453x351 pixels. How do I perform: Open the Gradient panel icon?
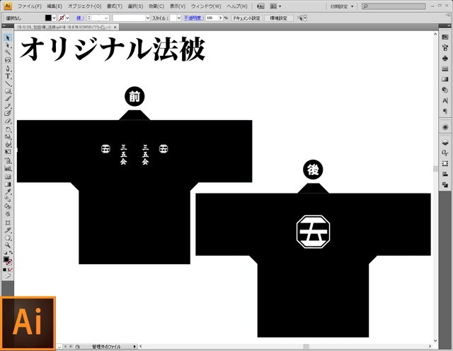(445, 80)
